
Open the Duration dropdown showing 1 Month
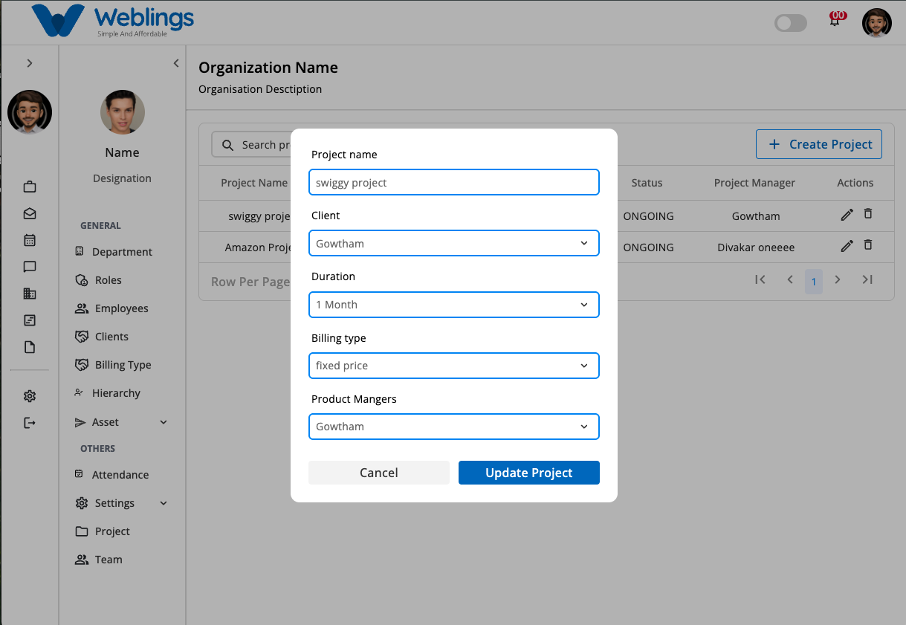tap(454, 305)
